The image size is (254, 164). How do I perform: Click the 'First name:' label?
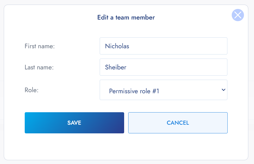pos(40,46)
